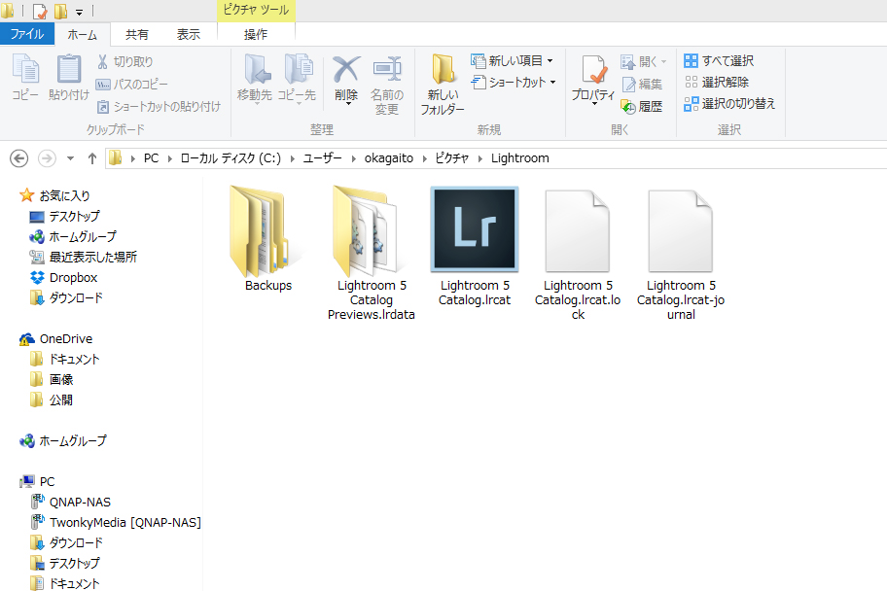The height and width of the screenshot is (591, 887).
Task: Click Select none (選択解除) icon
Action: [x=691, y=82]
